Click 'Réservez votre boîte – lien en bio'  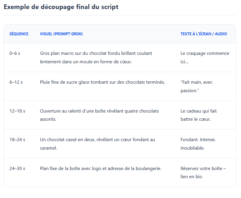point(203,173)
